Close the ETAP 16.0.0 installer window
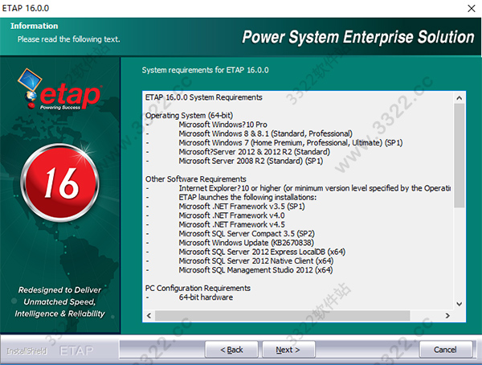The image size is (482, 365). click(472, 8)
